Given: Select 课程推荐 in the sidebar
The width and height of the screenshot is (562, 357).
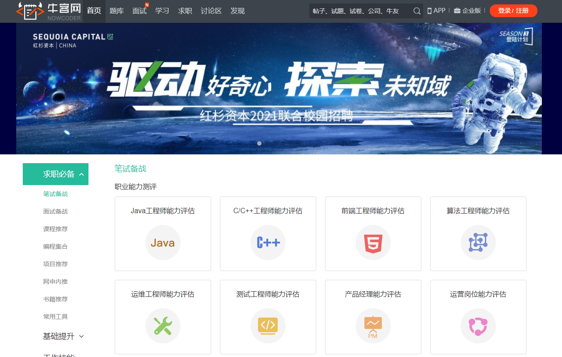Looking at the screenshot, I should tap(56, 229).
